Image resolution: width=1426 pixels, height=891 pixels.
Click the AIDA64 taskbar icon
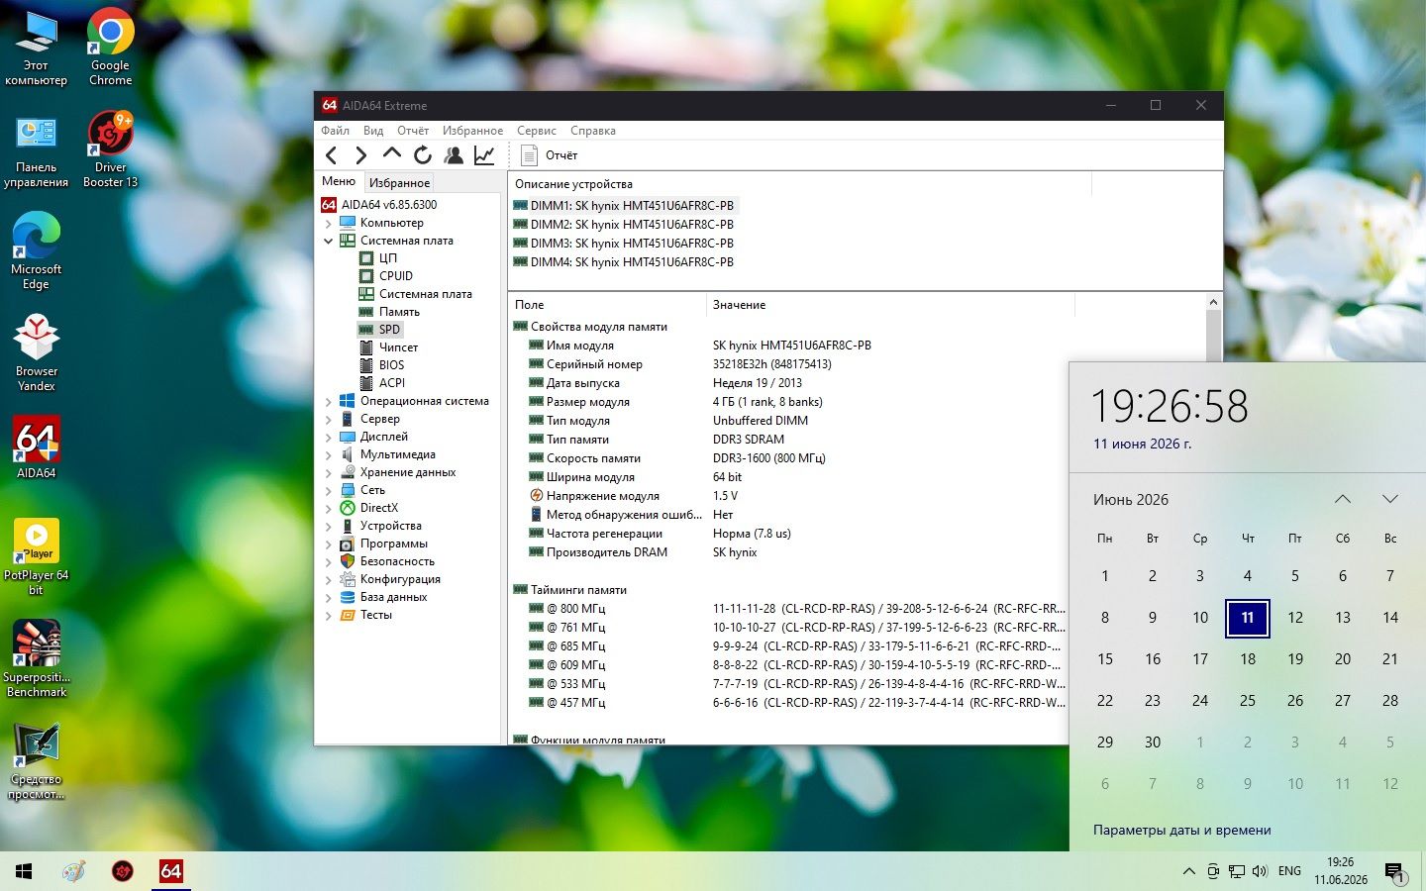[170, 871]
